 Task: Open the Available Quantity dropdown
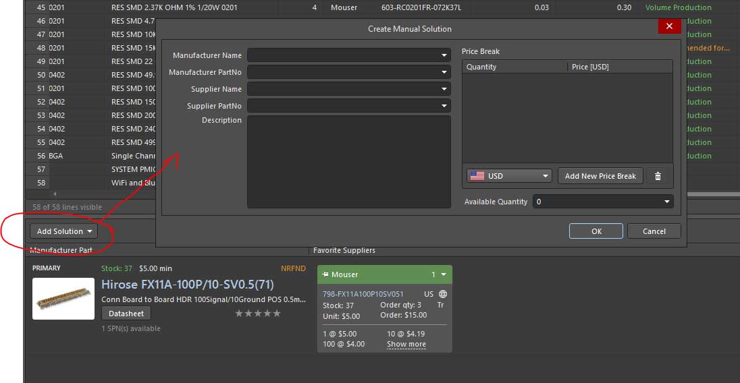pos(667,202)
